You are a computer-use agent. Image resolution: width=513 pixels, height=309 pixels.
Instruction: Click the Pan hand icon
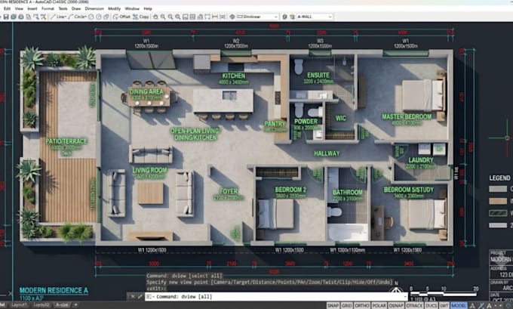click(x=155, y=17)
